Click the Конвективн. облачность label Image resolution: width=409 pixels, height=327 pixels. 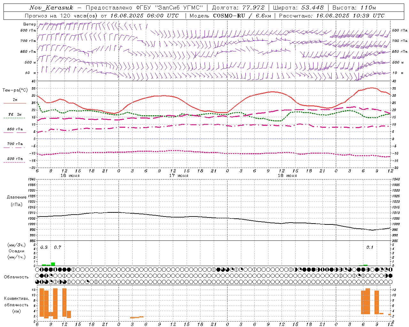pos(16,302)
